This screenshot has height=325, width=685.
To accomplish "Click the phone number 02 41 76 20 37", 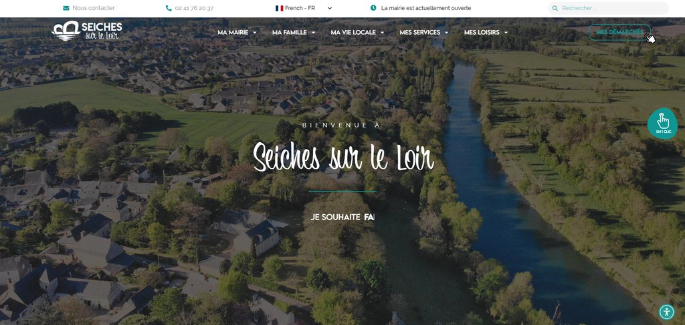I will [194, 8].
